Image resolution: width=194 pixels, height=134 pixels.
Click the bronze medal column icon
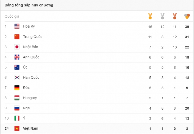[x=175, y=16]
